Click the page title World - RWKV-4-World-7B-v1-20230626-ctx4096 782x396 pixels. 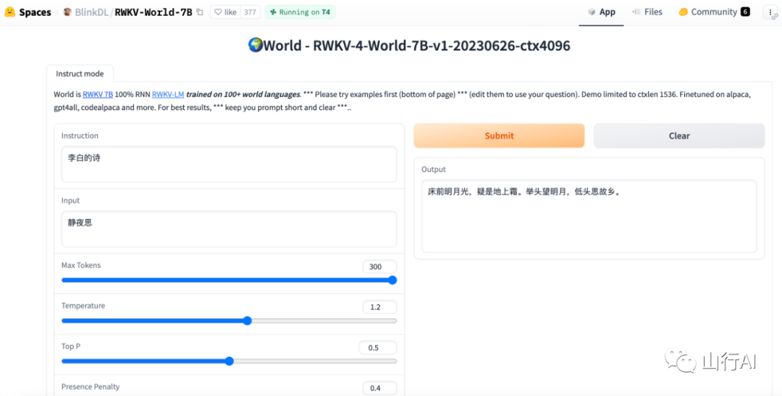point(409,46)
